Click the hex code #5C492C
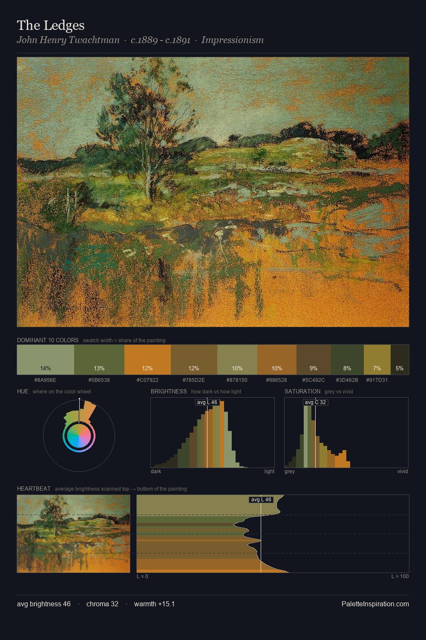Viewport: 426px width, 640px height. 314,380
